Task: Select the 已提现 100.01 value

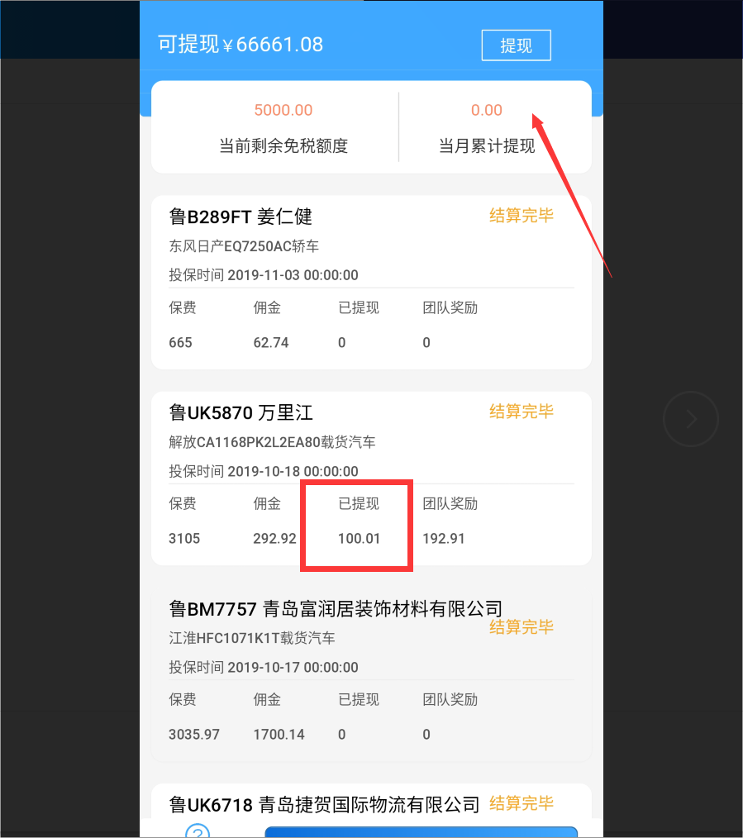Action: [359, 538]
